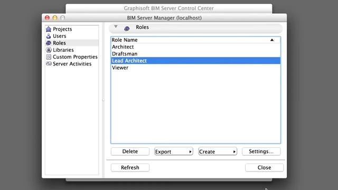Viewport: 338px width, 190px height.
Task: Toggle Role Name sort order arrow
Action: pyautogui.click(x=272, y=40)
